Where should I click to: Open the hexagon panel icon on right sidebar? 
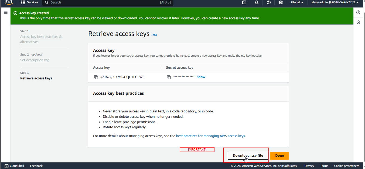click(x=358, y=22)
